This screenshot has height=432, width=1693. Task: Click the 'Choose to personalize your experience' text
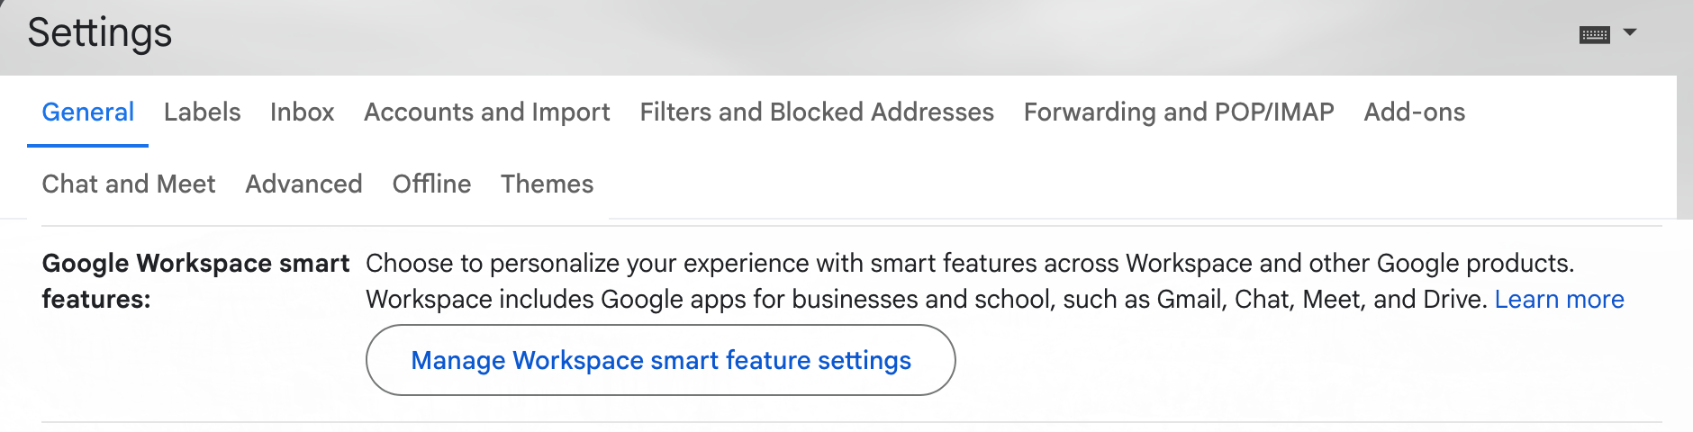970,263
